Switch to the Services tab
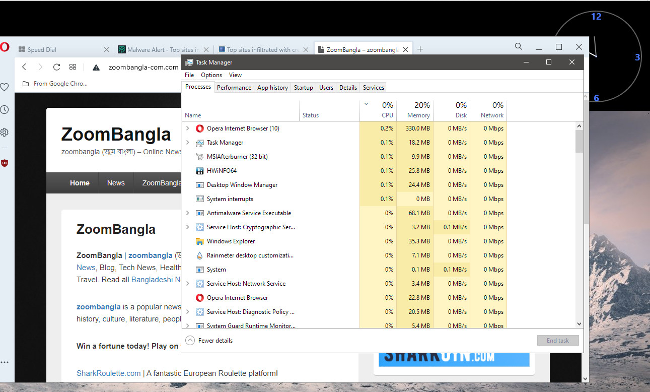The image size is (650, 392). click(374, 88)
